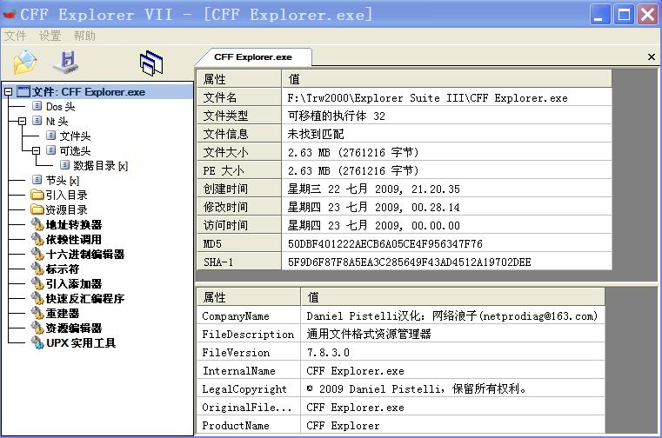Click the folder icon beside 引入目录

(37, 195)
